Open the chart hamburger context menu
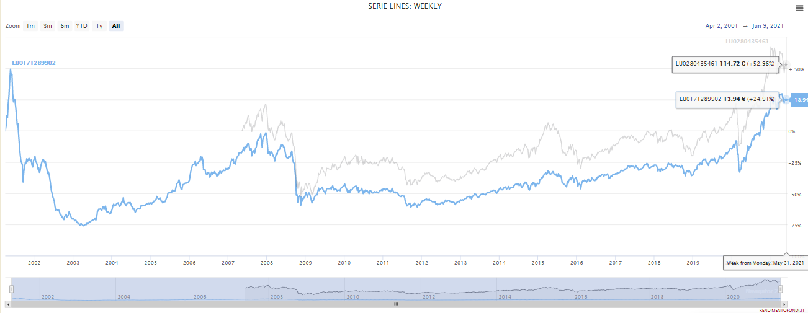808x313 pixels. click(799, 8)
